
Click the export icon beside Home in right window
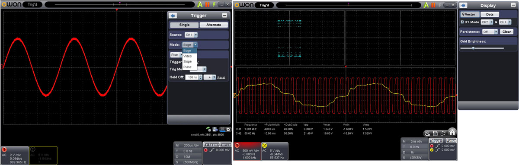[x=443, y=133]
